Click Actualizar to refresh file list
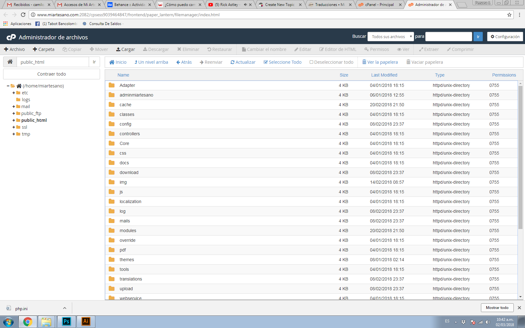 click(243, 62)
